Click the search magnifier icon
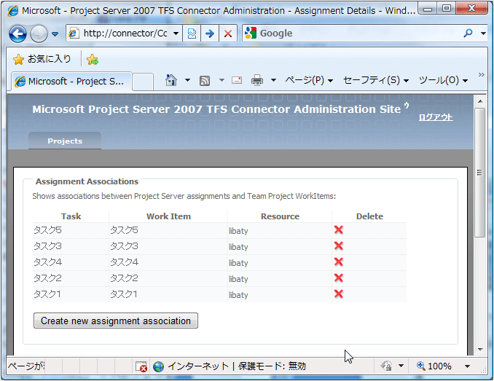The height and width of the screenshot is (381, 494). [x=468, y=33]
